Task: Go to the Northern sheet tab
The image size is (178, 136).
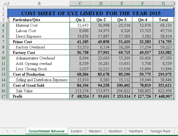Action: click(136, 131)
